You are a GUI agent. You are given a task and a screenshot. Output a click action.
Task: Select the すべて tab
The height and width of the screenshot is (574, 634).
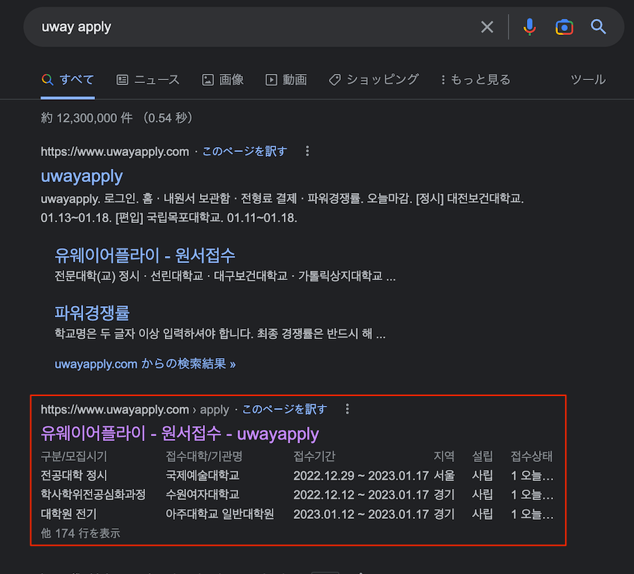[x=68, y=79]
